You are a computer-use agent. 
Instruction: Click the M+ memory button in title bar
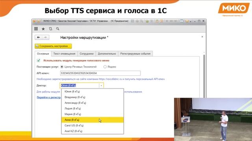pos(172,21)
